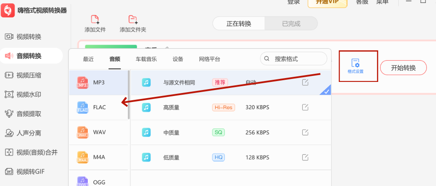Click the search magnifier icon
The height and width of the screenshot is (186, 436).
pos(267,59)
